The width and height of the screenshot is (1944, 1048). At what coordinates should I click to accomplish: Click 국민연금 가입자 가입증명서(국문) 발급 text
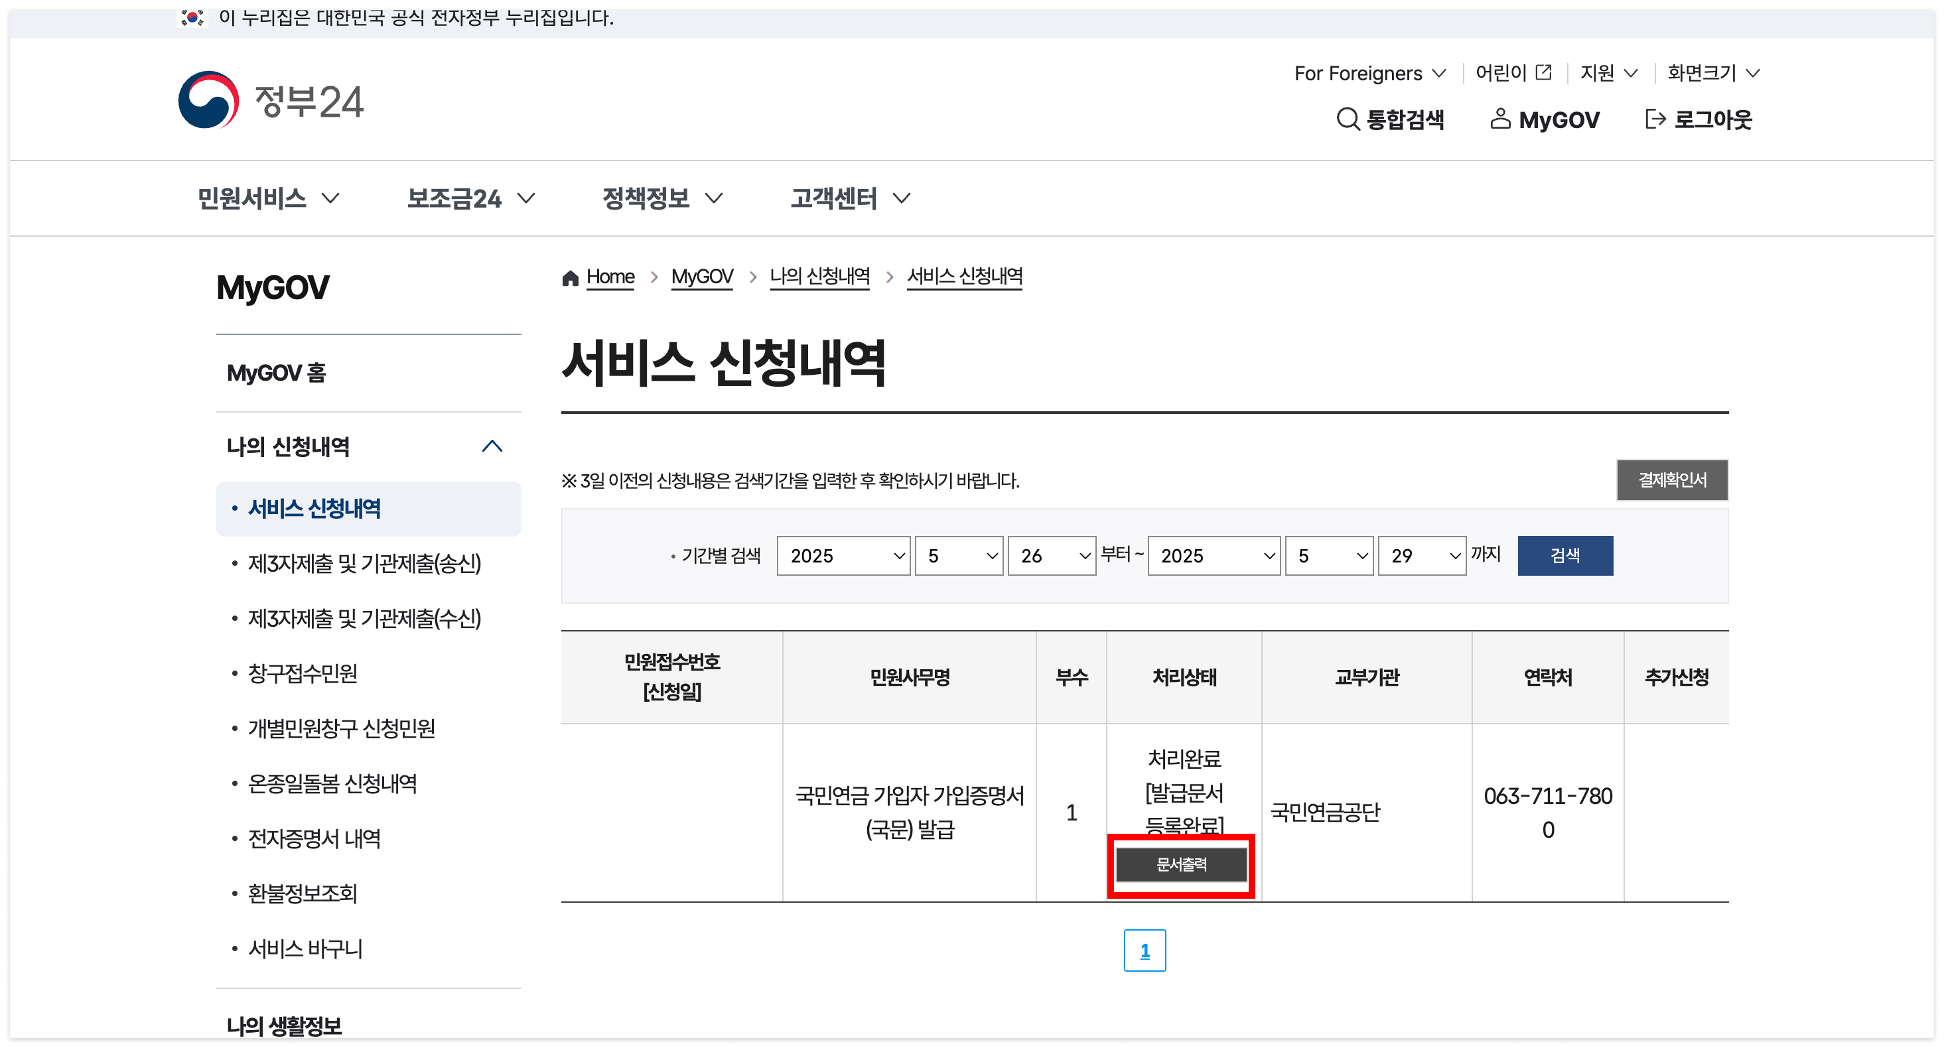(910, 813)
